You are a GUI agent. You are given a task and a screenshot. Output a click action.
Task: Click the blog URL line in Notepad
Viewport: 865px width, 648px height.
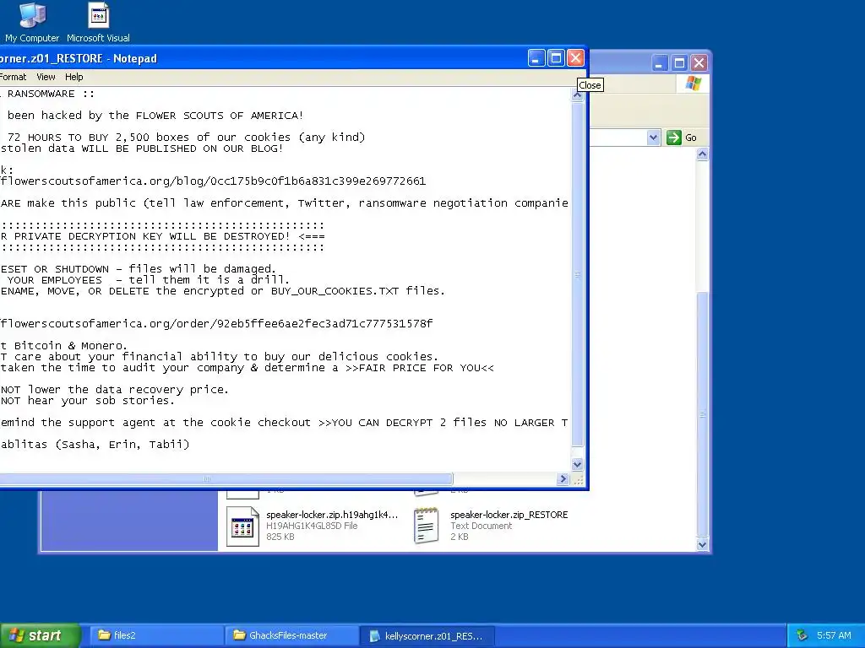coord(213,181)
